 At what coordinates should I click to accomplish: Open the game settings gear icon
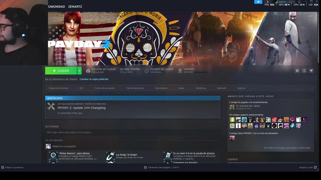pyautogui.click(x=297, y=71)
